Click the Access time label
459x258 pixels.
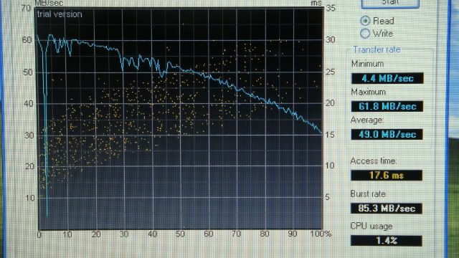(374, 161)
